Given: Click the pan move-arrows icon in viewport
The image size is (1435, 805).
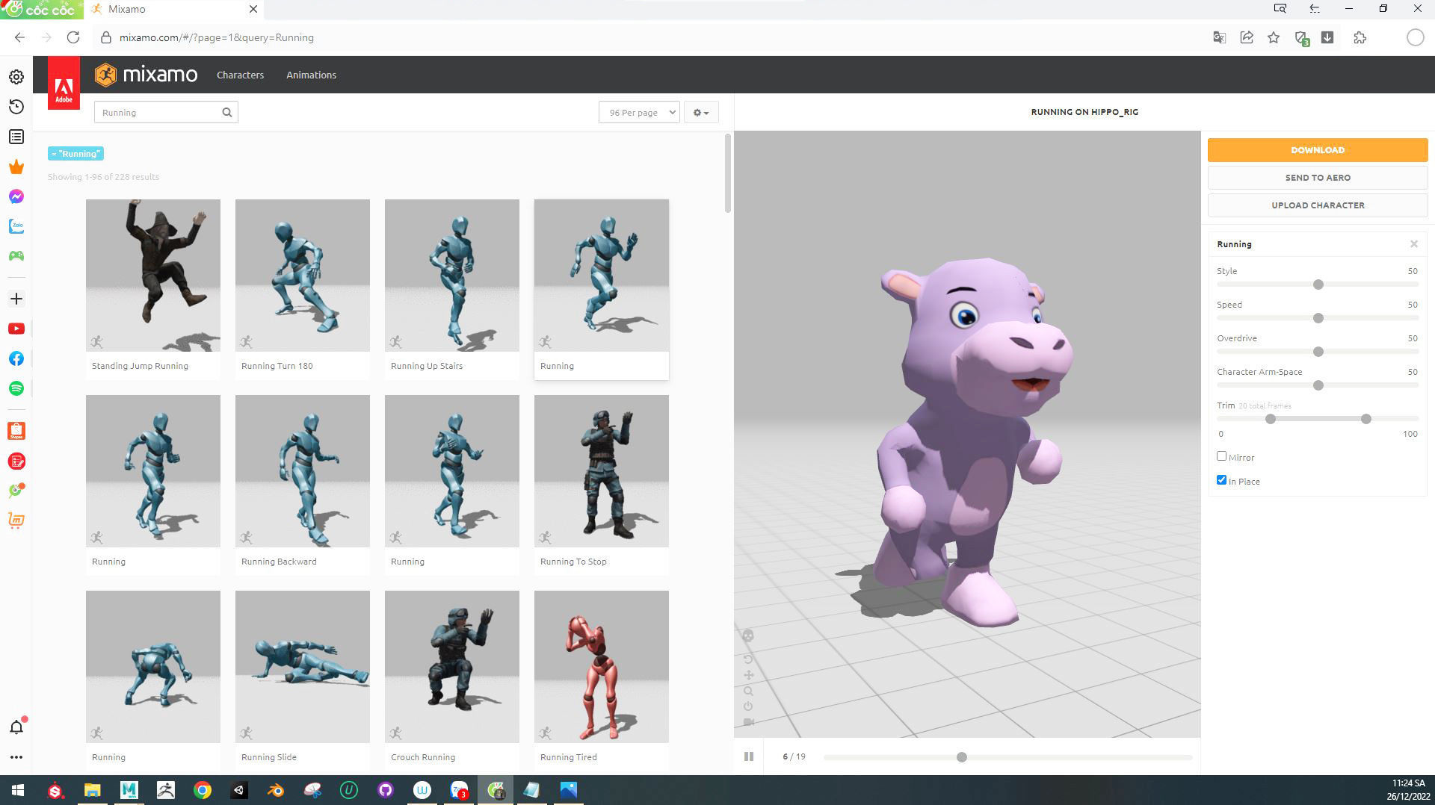Looking at the screenshot, I should [748, 675].
